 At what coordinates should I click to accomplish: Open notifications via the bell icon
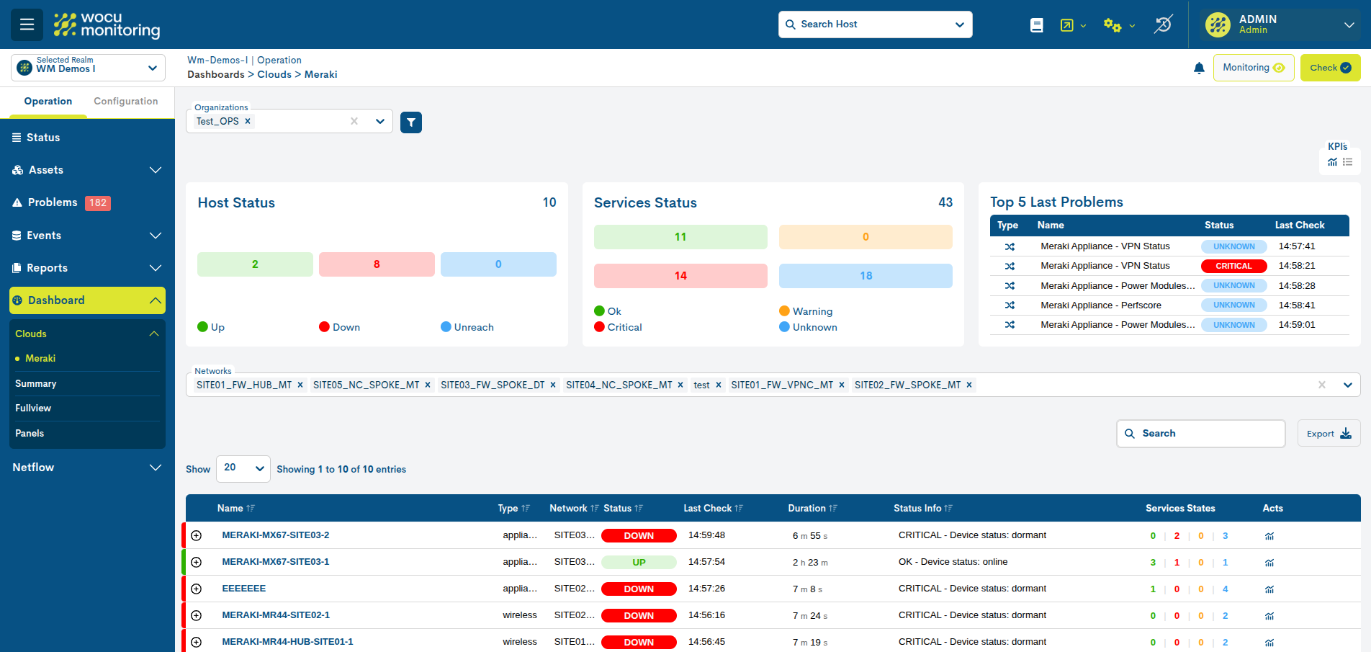pos(1199,67)
